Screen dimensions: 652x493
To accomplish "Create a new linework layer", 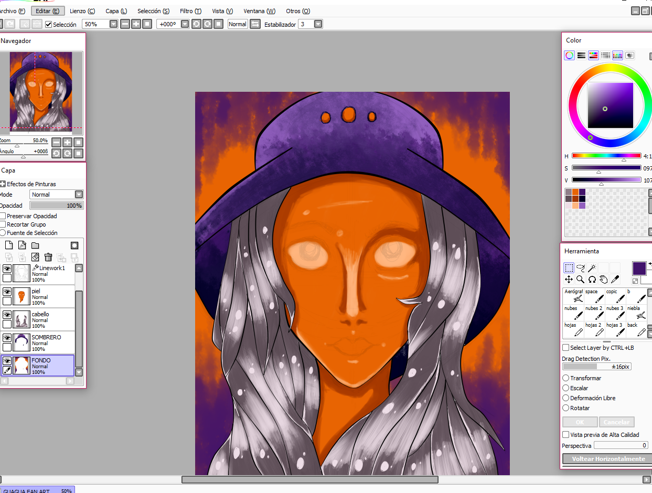I will pos(22,245).
